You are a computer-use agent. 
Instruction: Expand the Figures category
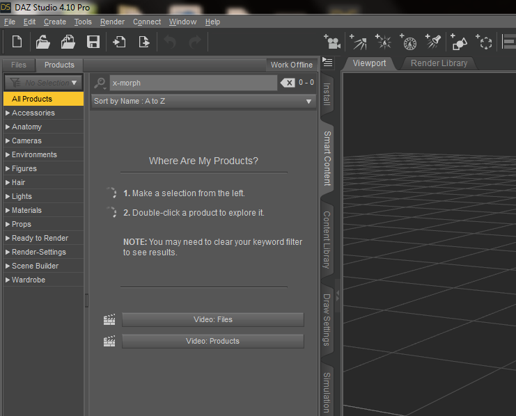point(8,168)
